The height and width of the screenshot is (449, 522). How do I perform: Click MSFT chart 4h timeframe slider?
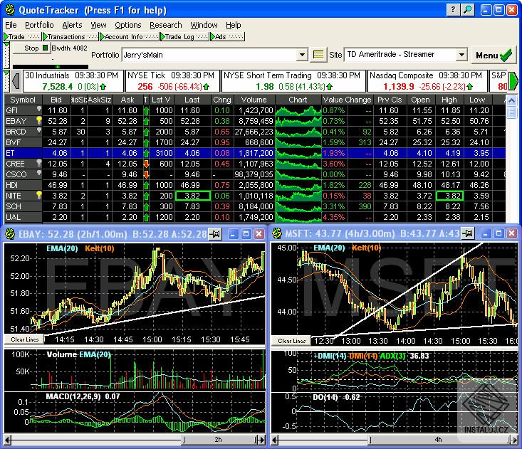click(439, 440)
